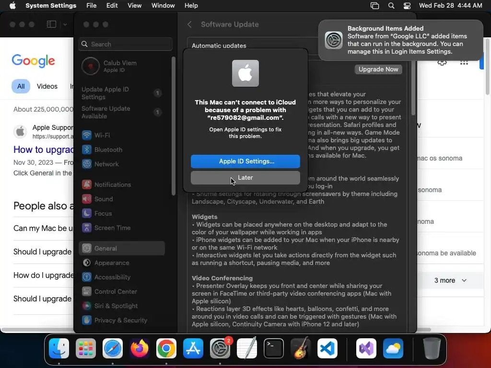Open the Trash in the Dock
Image resolution: width=491 pixels, height=368 pixels.
pyautogui.click(x=432, y=348)
